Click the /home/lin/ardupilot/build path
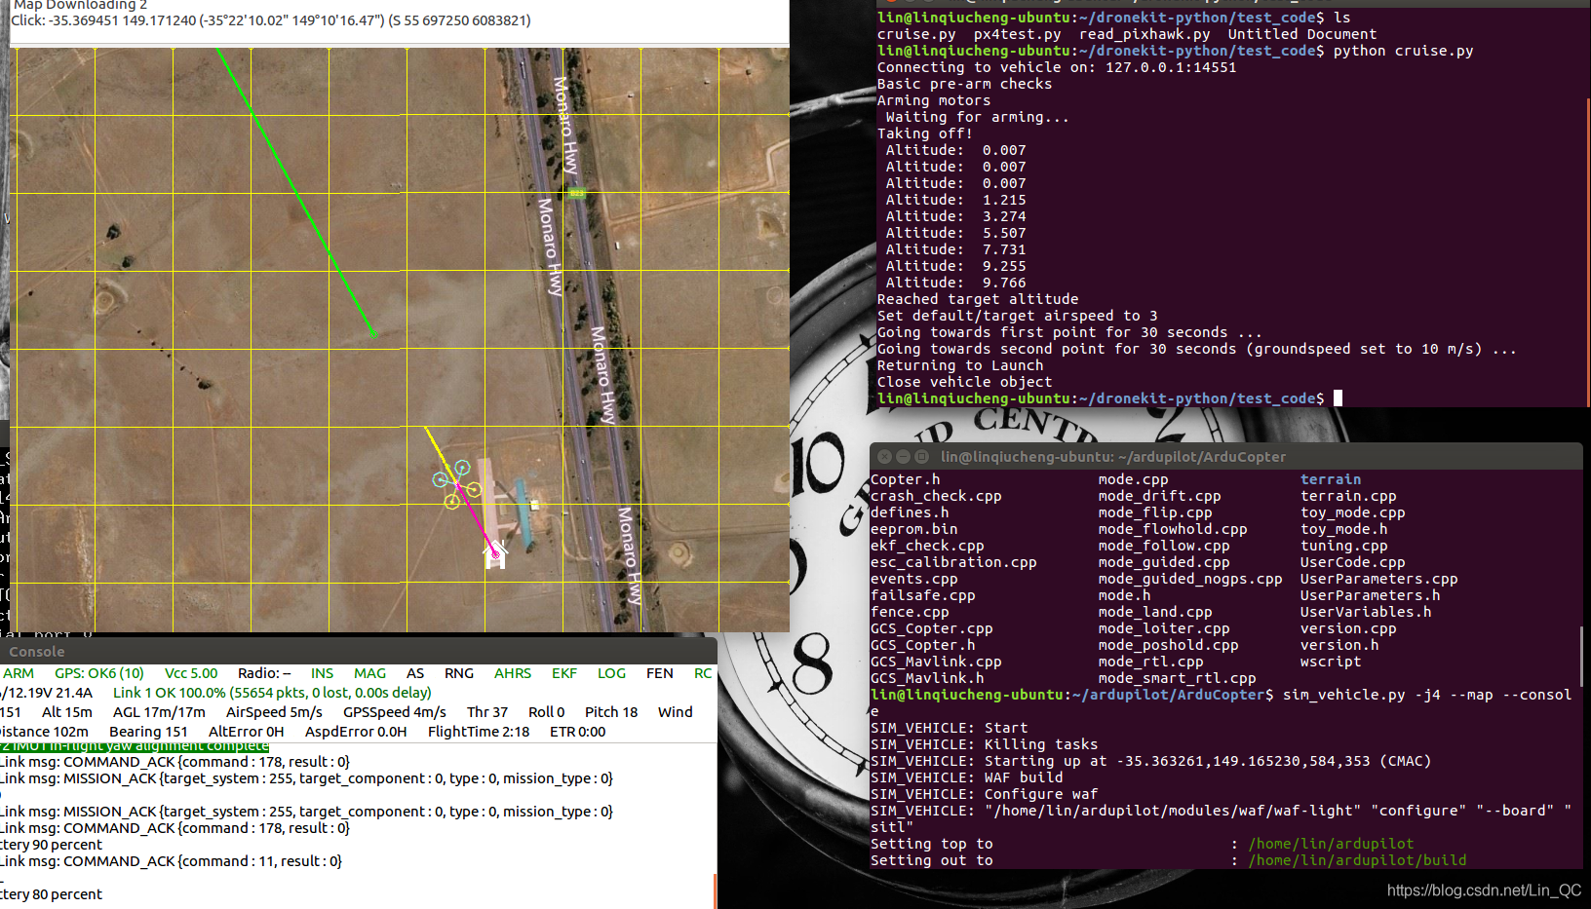1591x909 pixels. [x=1358, y=860]
